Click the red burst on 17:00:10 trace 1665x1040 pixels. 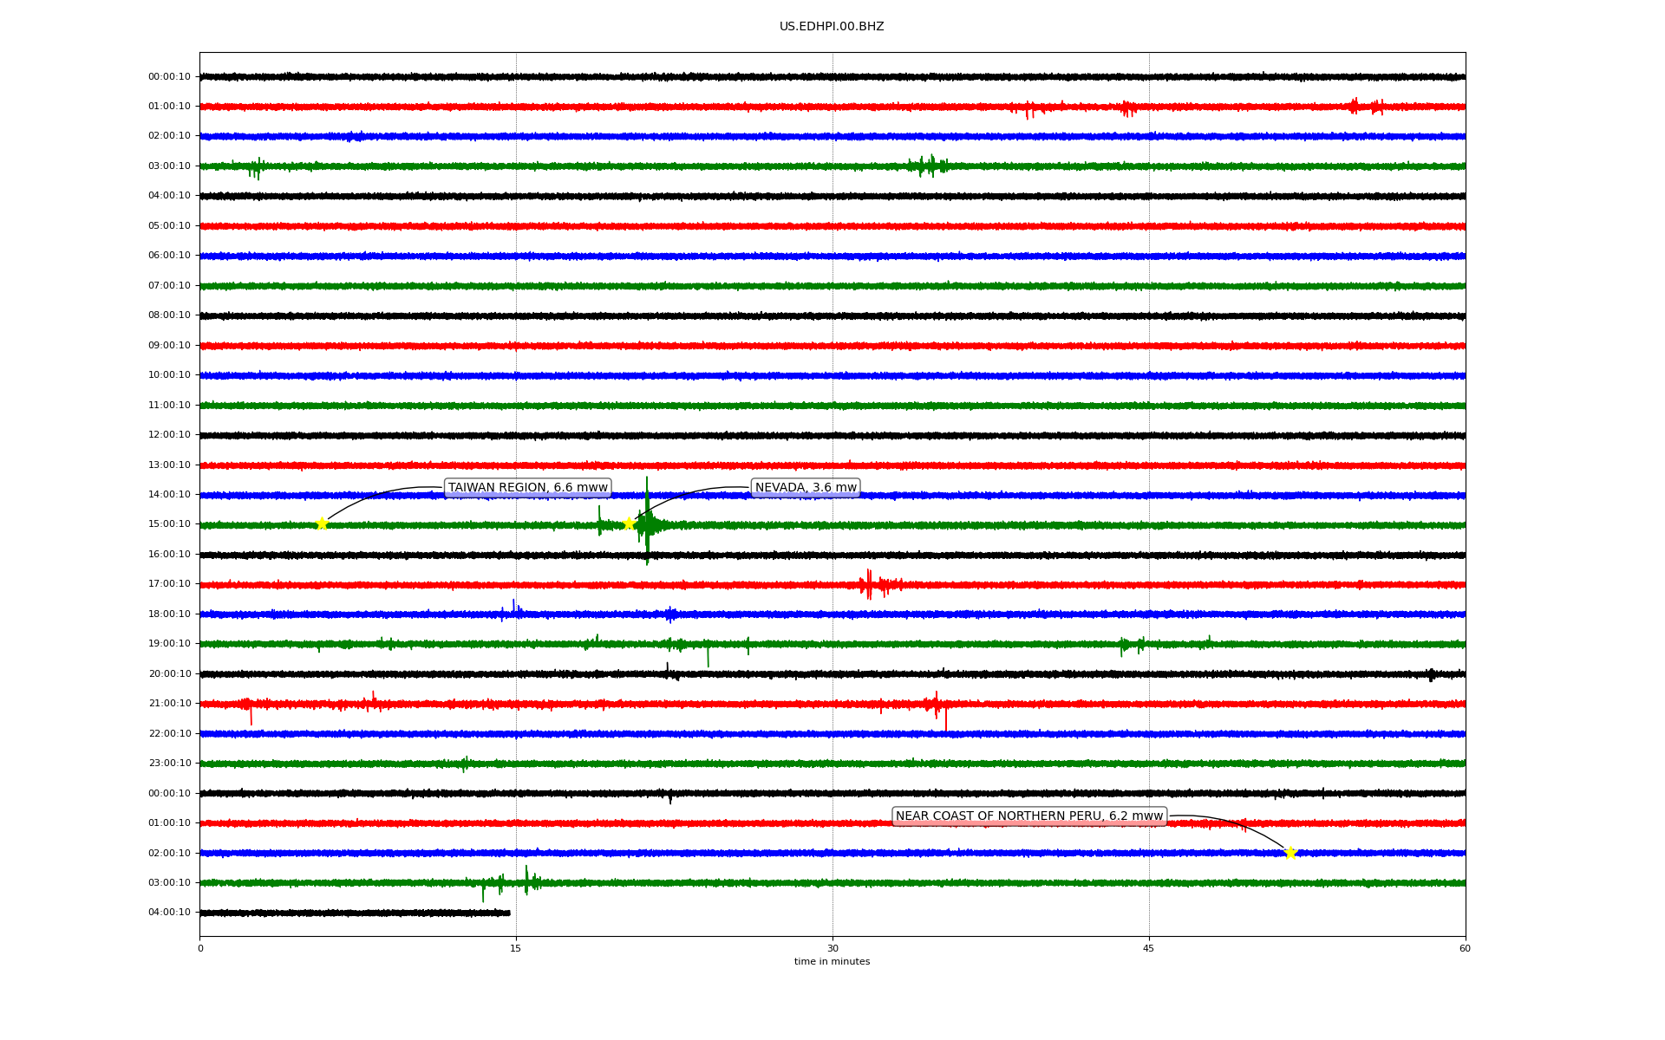click(x=870, y=585)
